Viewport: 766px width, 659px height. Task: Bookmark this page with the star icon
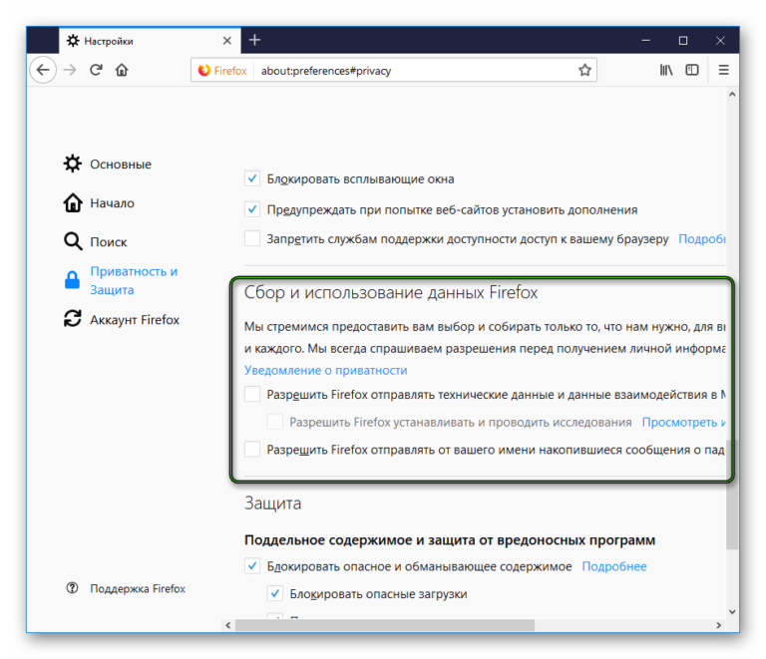click(x=584, y=71)
